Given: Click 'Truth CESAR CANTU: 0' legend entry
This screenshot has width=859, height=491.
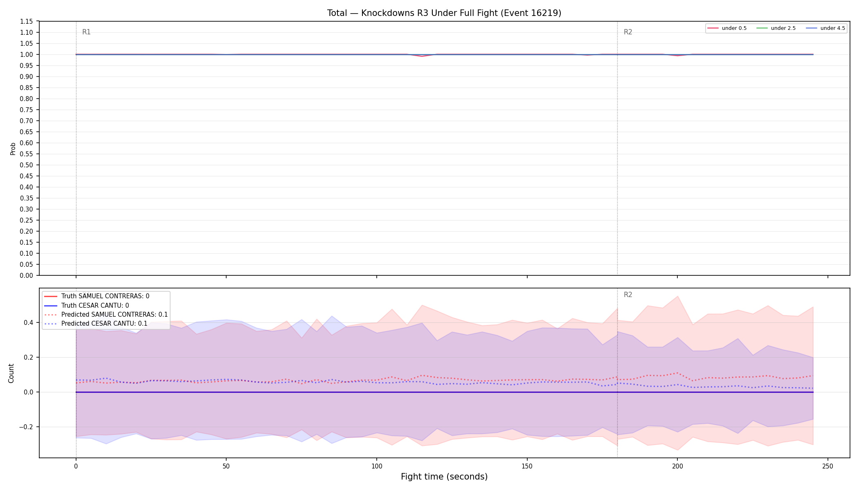Looking at the screenshot, I should click(x=86, y=306).
